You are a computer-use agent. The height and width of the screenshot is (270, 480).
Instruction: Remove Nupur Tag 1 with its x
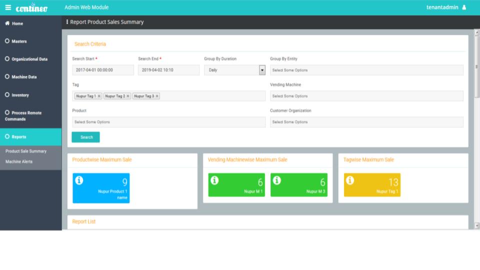coord(99,96)
